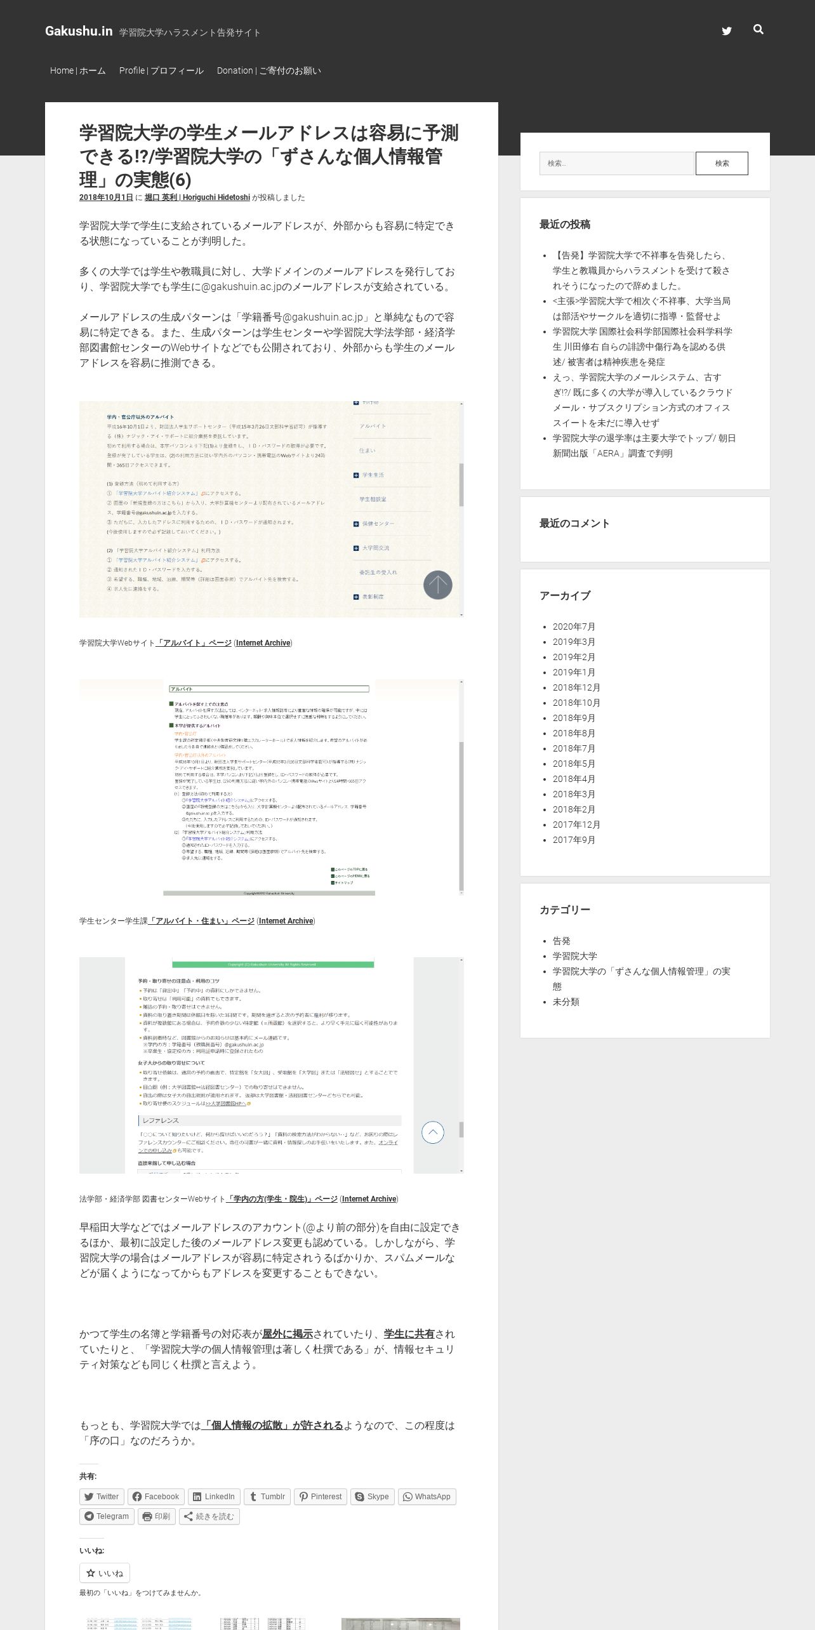Open the 2019年3月 archive
Viewport: 815px width, 1630px height.
574,642
